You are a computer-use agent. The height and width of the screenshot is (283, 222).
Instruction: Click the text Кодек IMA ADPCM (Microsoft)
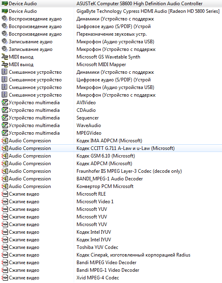coord(109,141)
